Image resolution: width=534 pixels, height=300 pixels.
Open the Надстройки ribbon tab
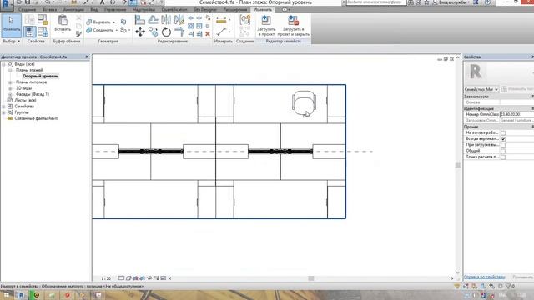point(144,10)
